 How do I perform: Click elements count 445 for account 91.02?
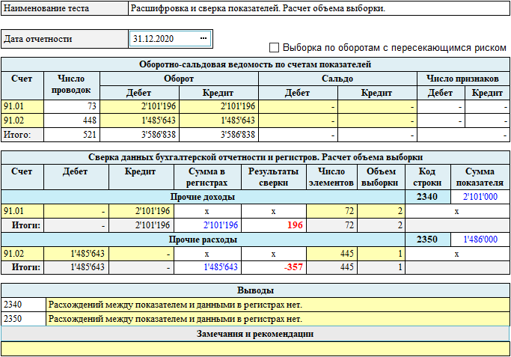(x=331, y=254)
